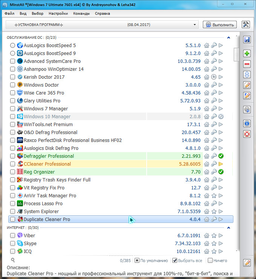Screen dimensions: 256x279
Task: Collapse the 'ОБСЛУЖИВАНИЕ ОС' section
Action: point(228,38)
